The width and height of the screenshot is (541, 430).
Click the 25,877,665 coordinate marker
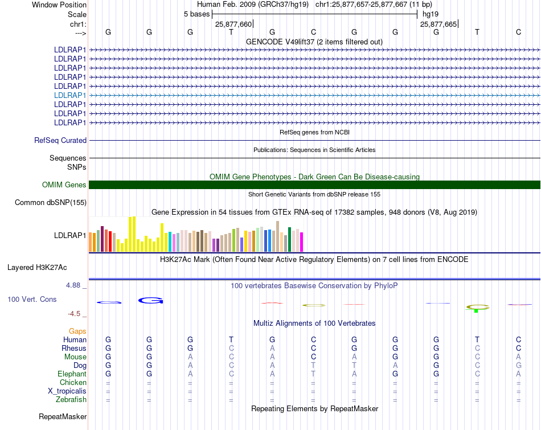point(438,24)
